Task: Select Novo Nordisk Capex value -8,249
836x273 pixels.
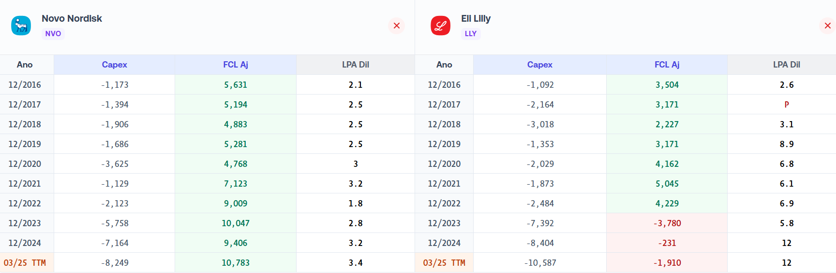Action: tap(115, 263)
